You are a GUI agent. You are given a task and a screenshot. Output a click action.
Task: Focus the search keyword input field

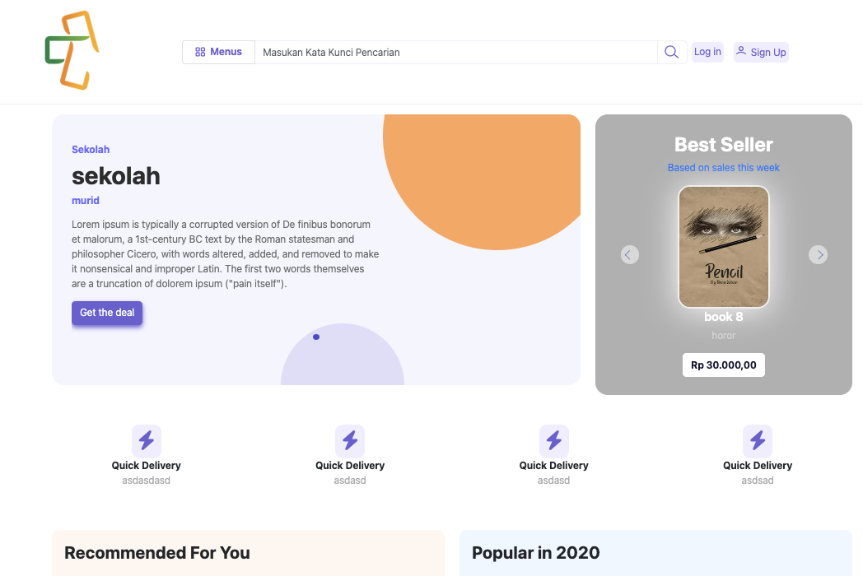tap(455, 52)
